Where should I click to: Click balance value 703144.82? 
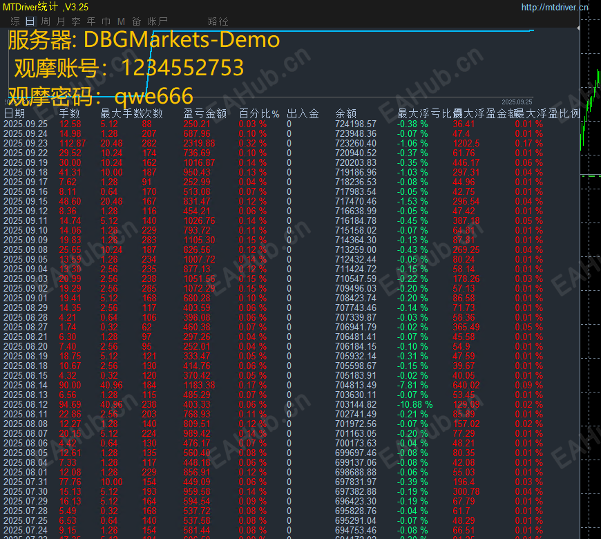[x=356, y=405]
